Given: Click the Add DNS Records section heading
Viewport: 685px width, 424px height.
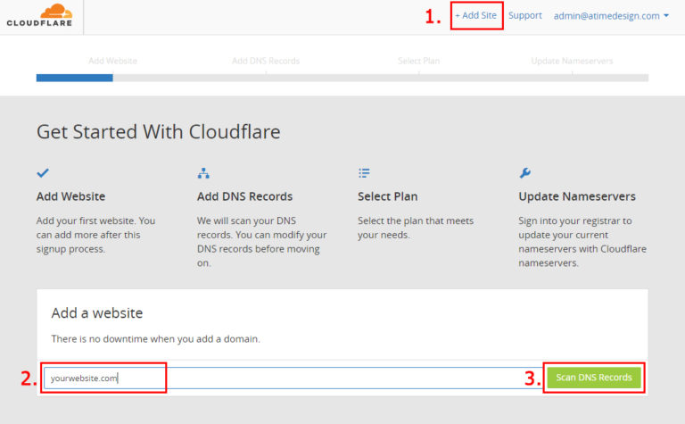Looking at the screenshot, I should tap(244, 196).
